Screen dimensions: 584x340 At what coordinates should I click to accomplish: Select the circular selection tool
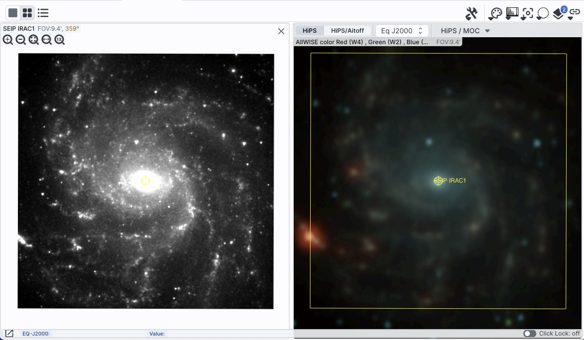click(543, 14)
